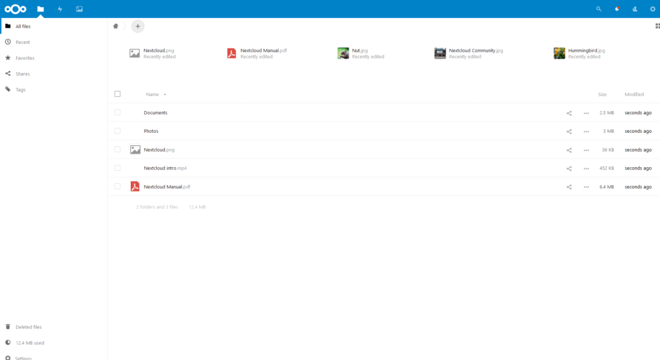Click the 2 folders and 3 files summary

[x=157, y=207]
